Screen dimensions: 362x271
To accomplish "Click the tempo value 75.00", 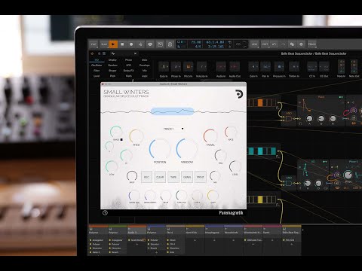I will click(x=196, y=42).
